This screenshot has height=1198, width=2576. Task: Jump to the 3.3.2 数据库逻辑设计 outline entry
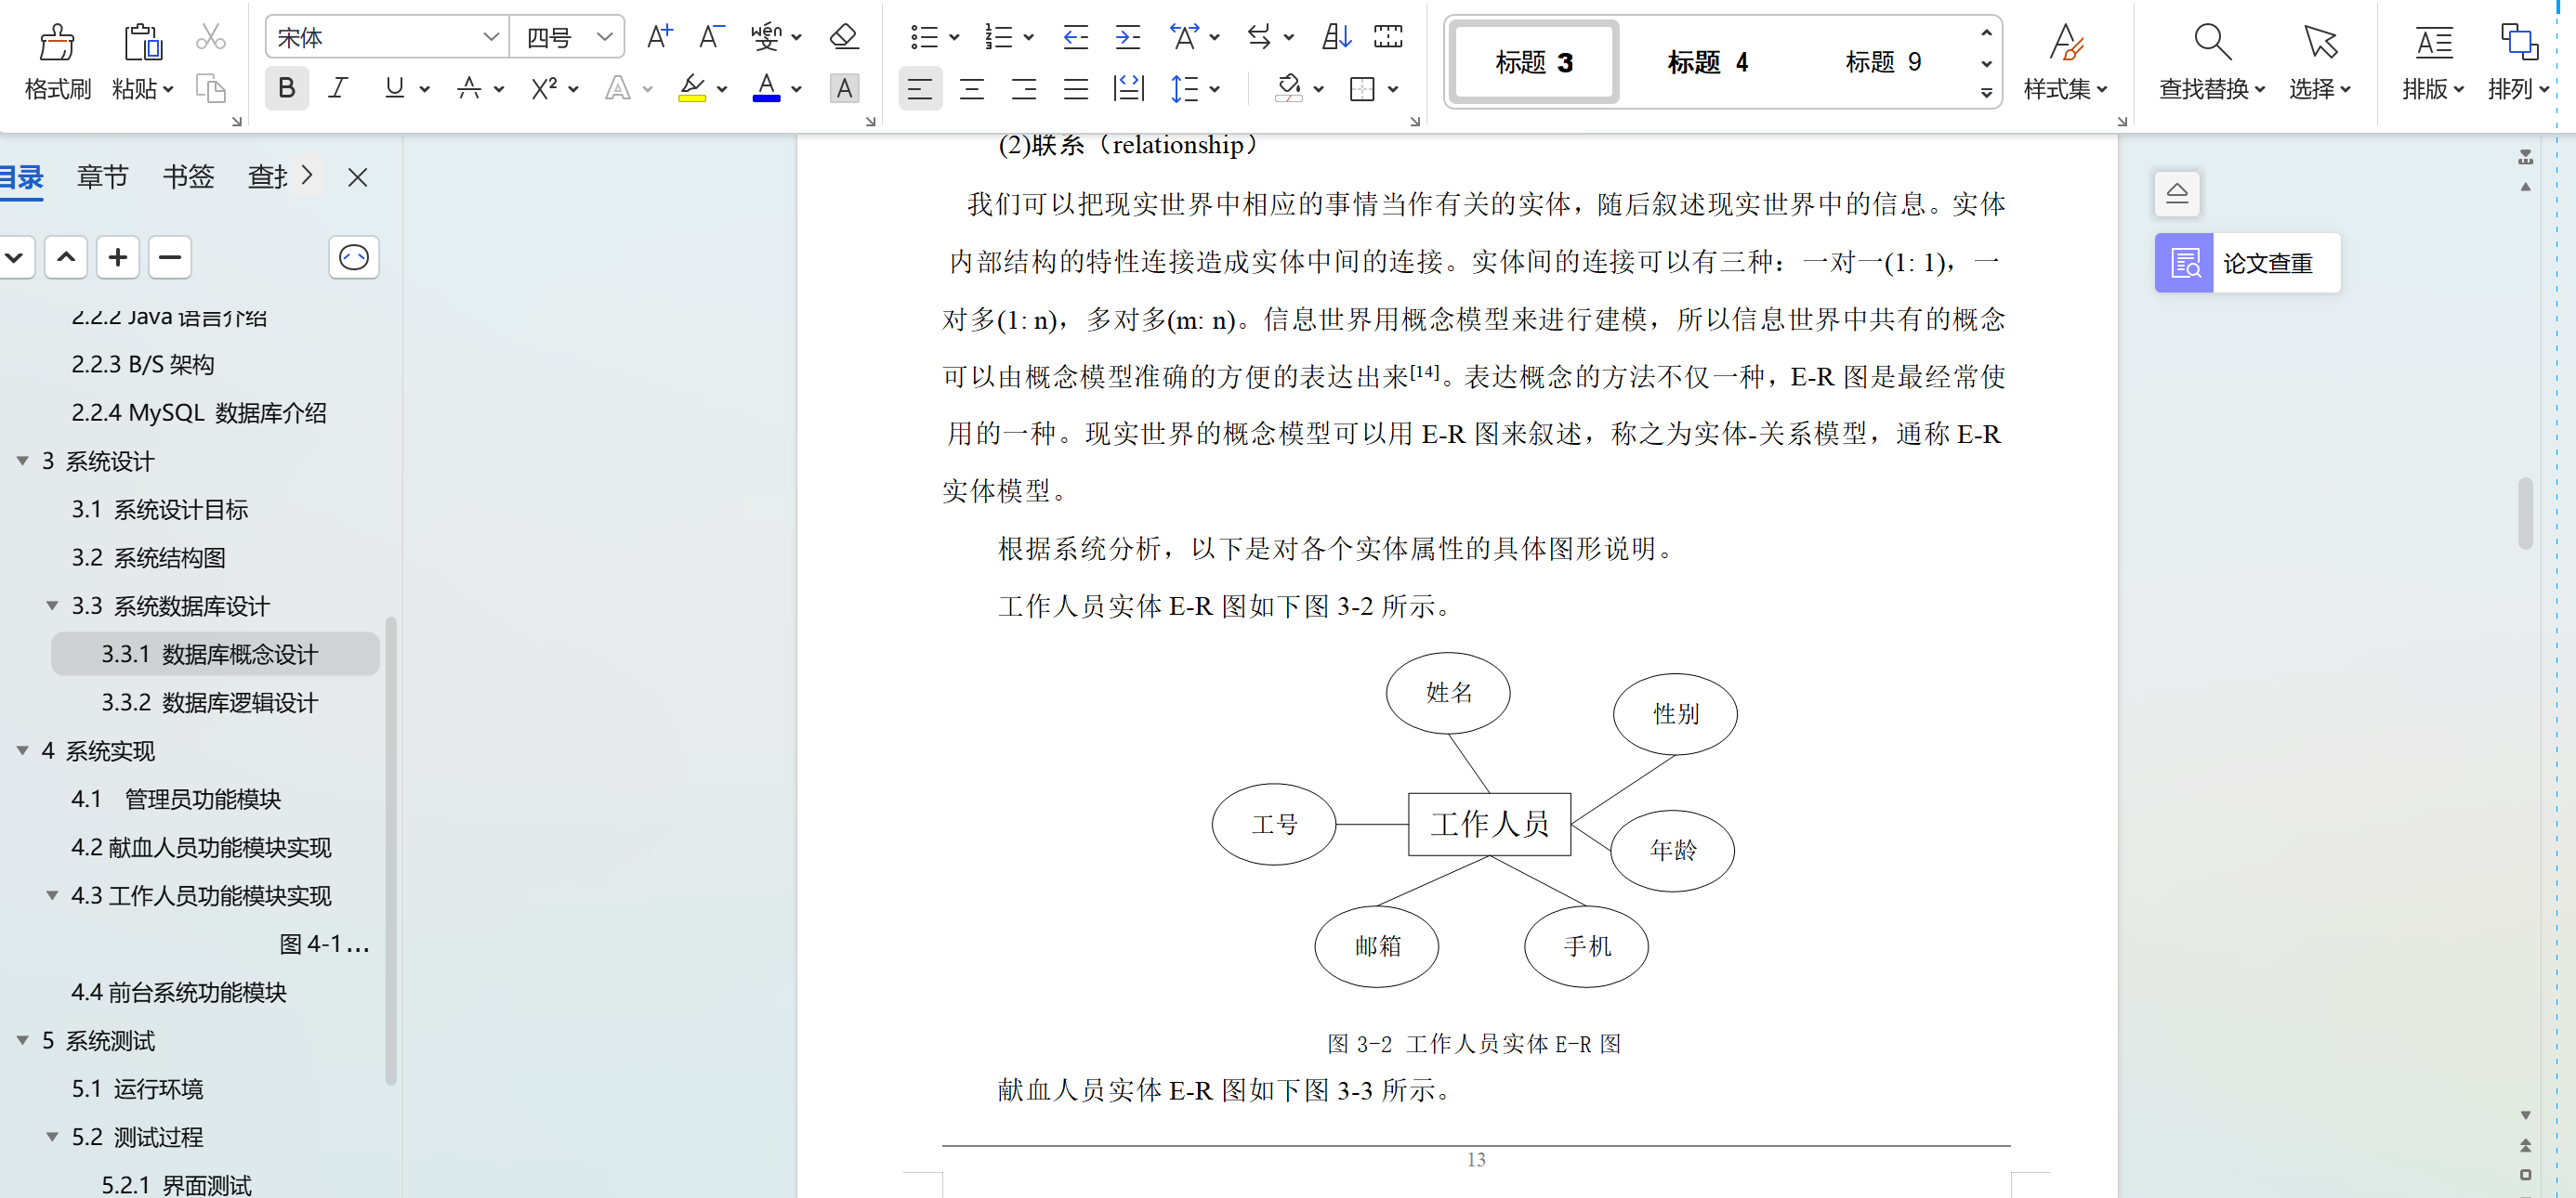tap(209, 703)
